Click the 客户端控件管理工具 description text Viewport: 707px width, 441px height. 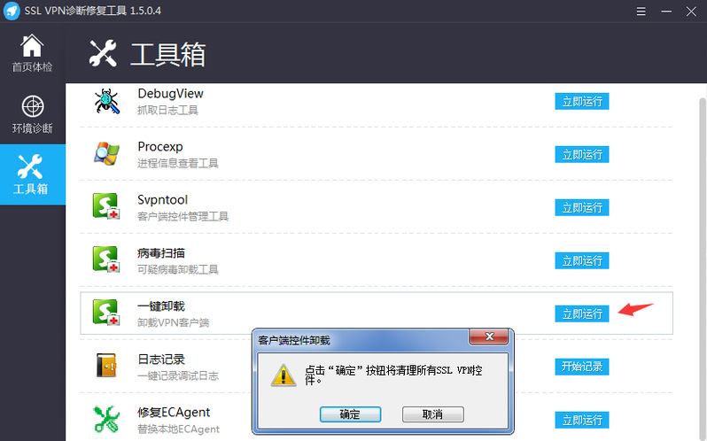(183, 216)
